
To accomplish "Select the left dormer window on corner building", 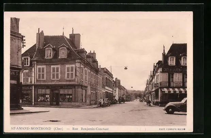I will click(x=49, y=53).
